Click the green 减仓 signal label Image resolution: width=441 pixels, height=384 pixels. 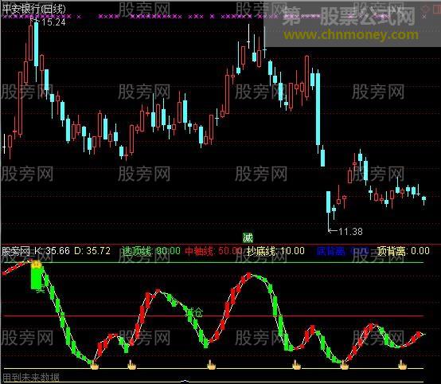tap(194, 312)
